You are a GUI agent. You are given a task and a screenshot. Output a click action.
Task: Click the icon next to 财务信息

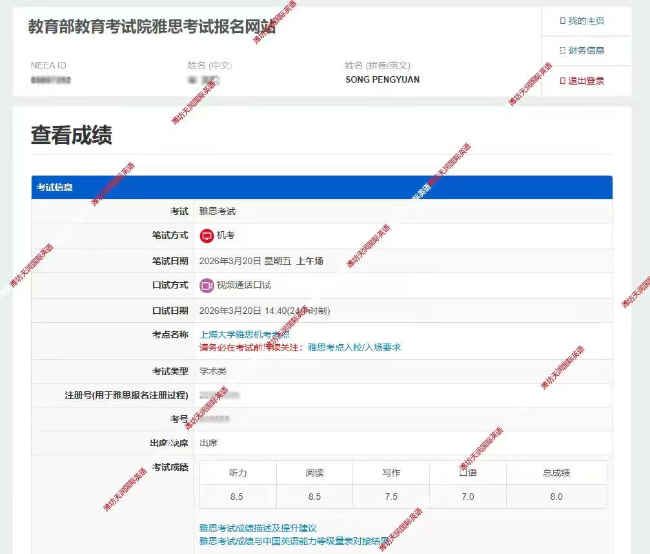coord(562,51)
